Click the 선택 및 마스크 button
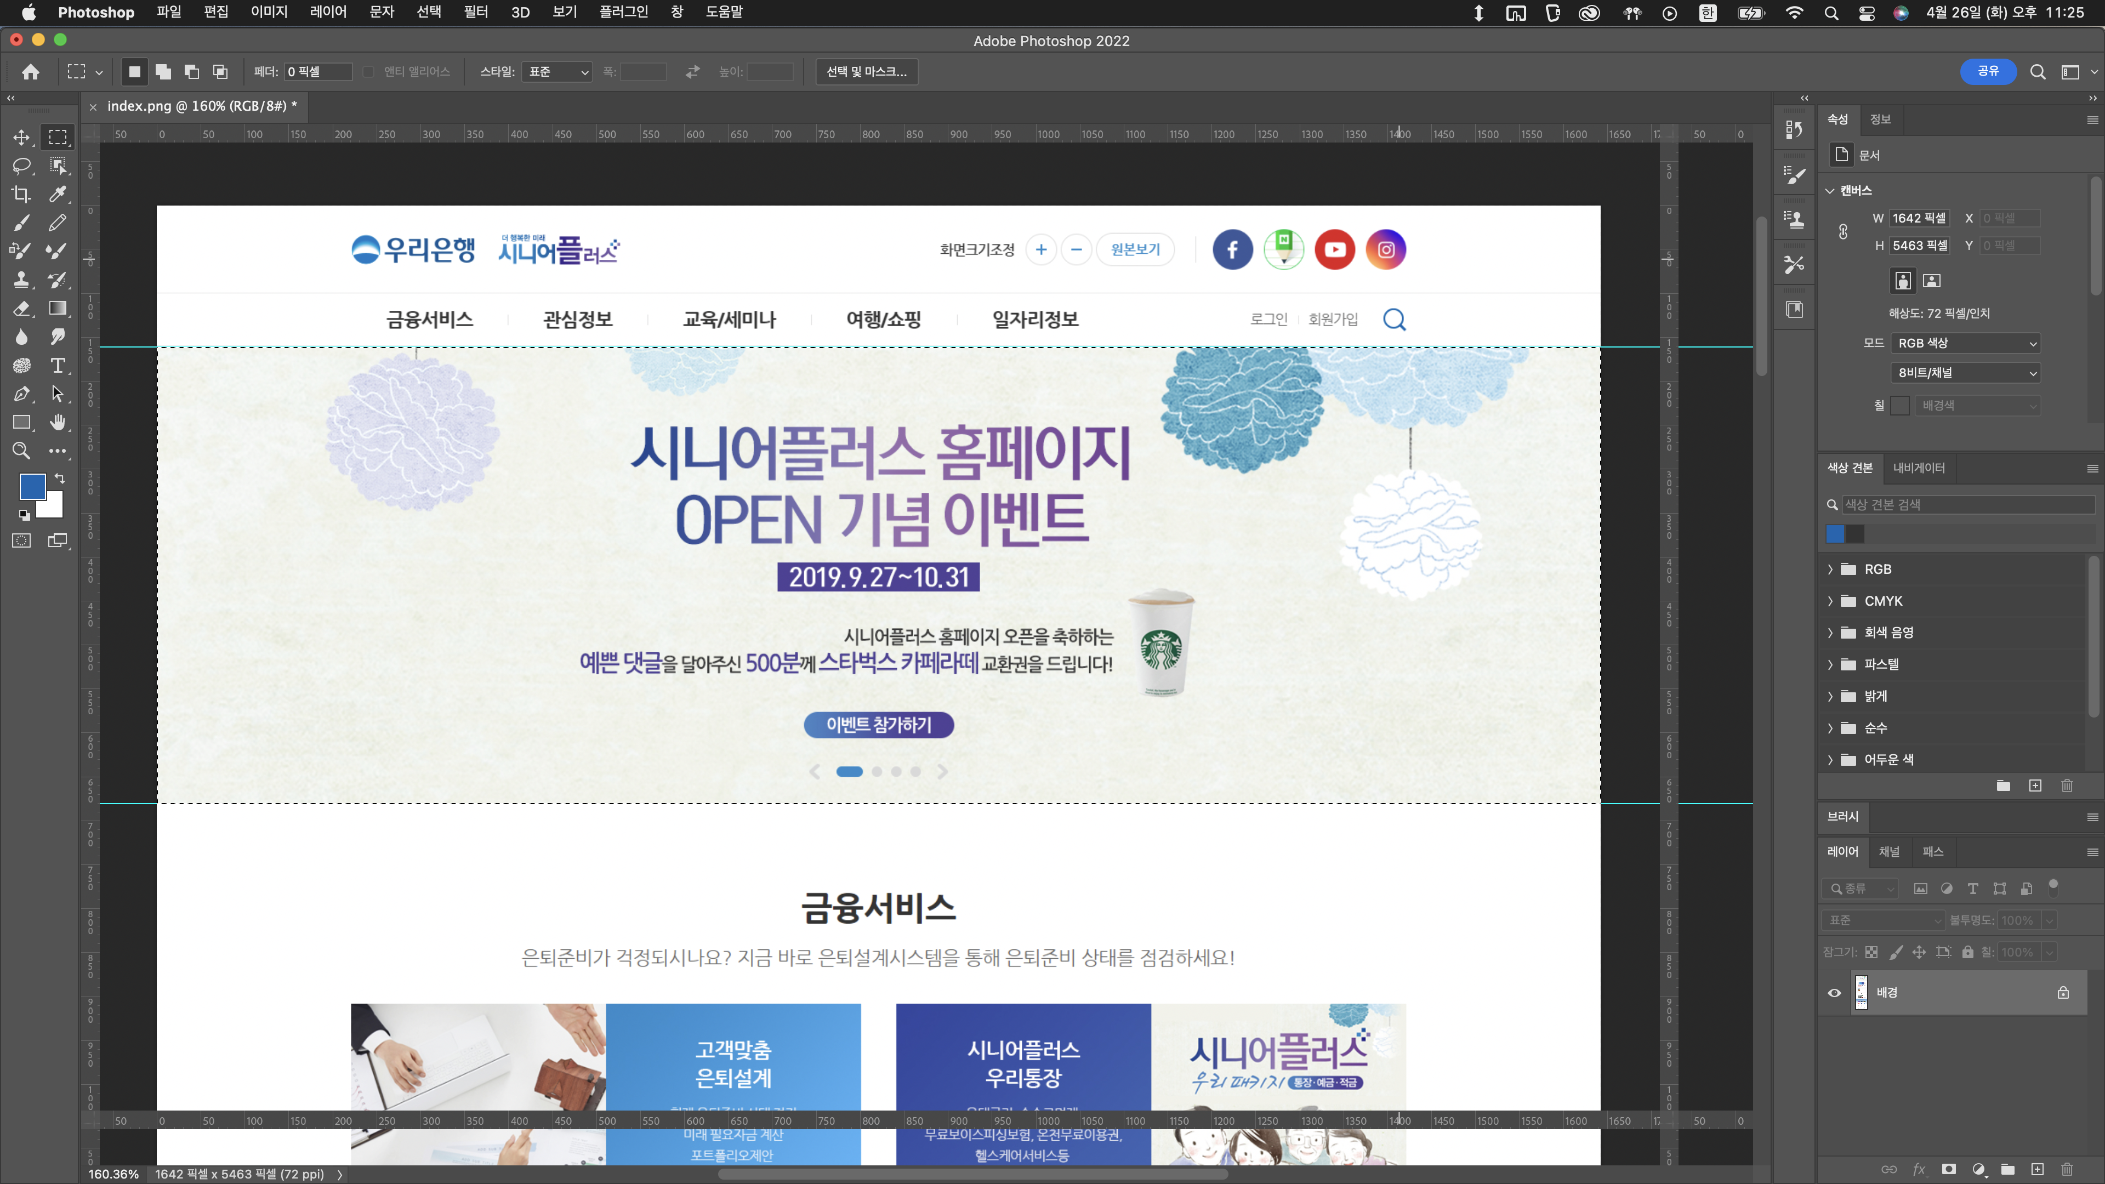The image size is (2105, 1184). coord(867,72)
